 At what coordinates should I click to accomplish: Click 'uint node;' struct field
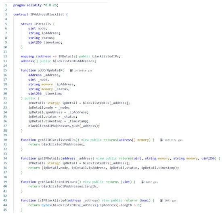38,28
